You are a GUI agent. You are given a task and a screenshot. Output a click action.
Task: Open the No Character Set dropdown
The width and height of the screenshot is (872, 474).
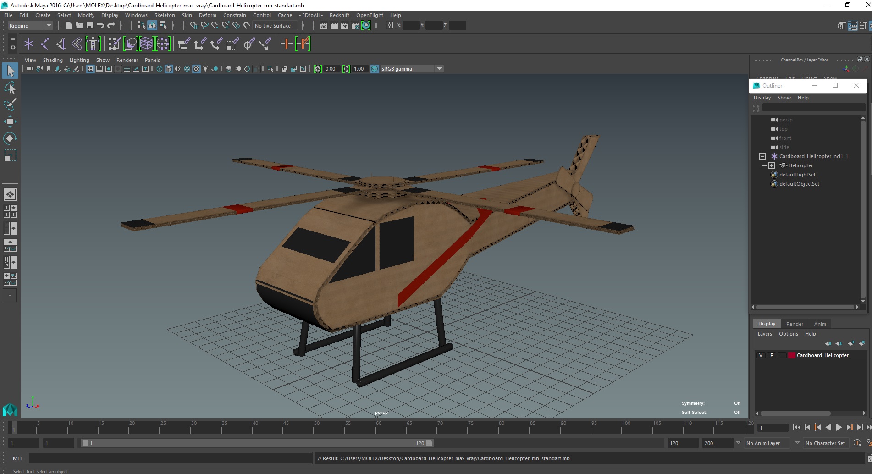coord(827,443)
